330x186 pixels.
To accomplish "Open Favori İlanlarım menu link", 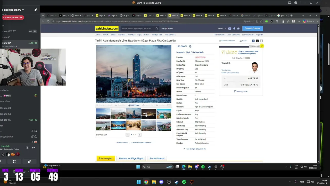I will pos(219,35).
